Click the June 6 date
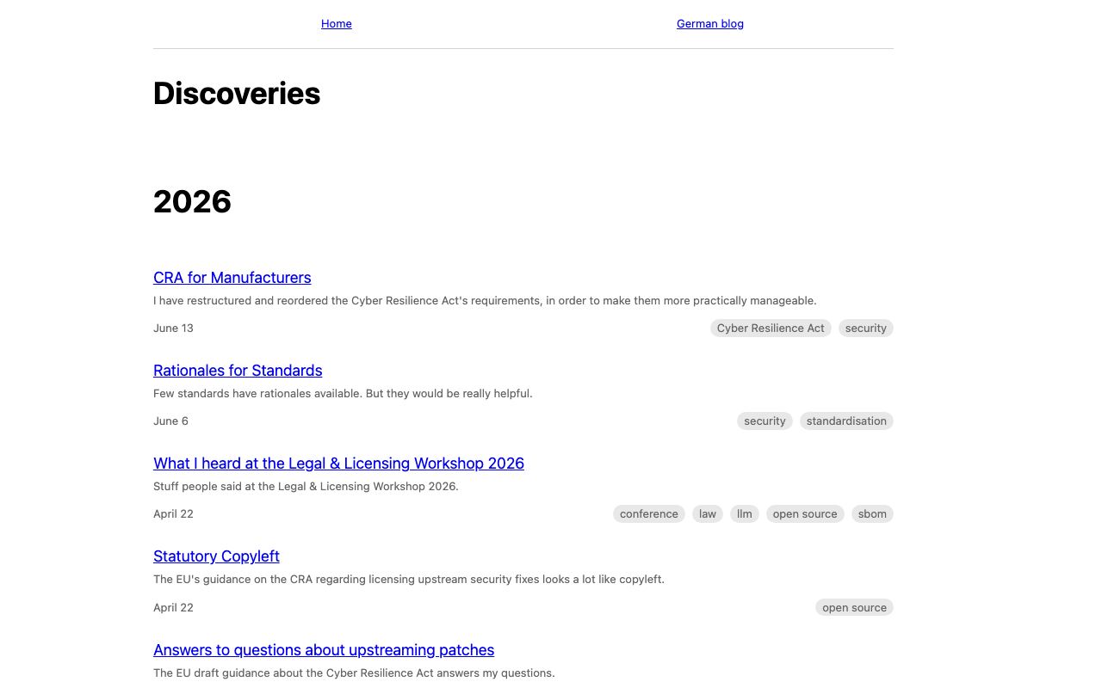The image size is (1102, 688). click(170, 421)
